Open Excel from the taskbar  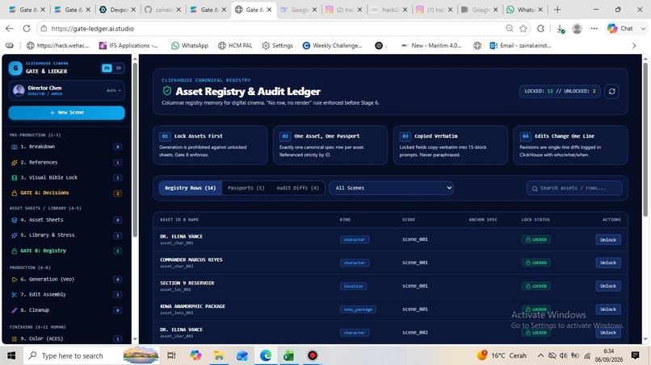click(x=288, y=355)
